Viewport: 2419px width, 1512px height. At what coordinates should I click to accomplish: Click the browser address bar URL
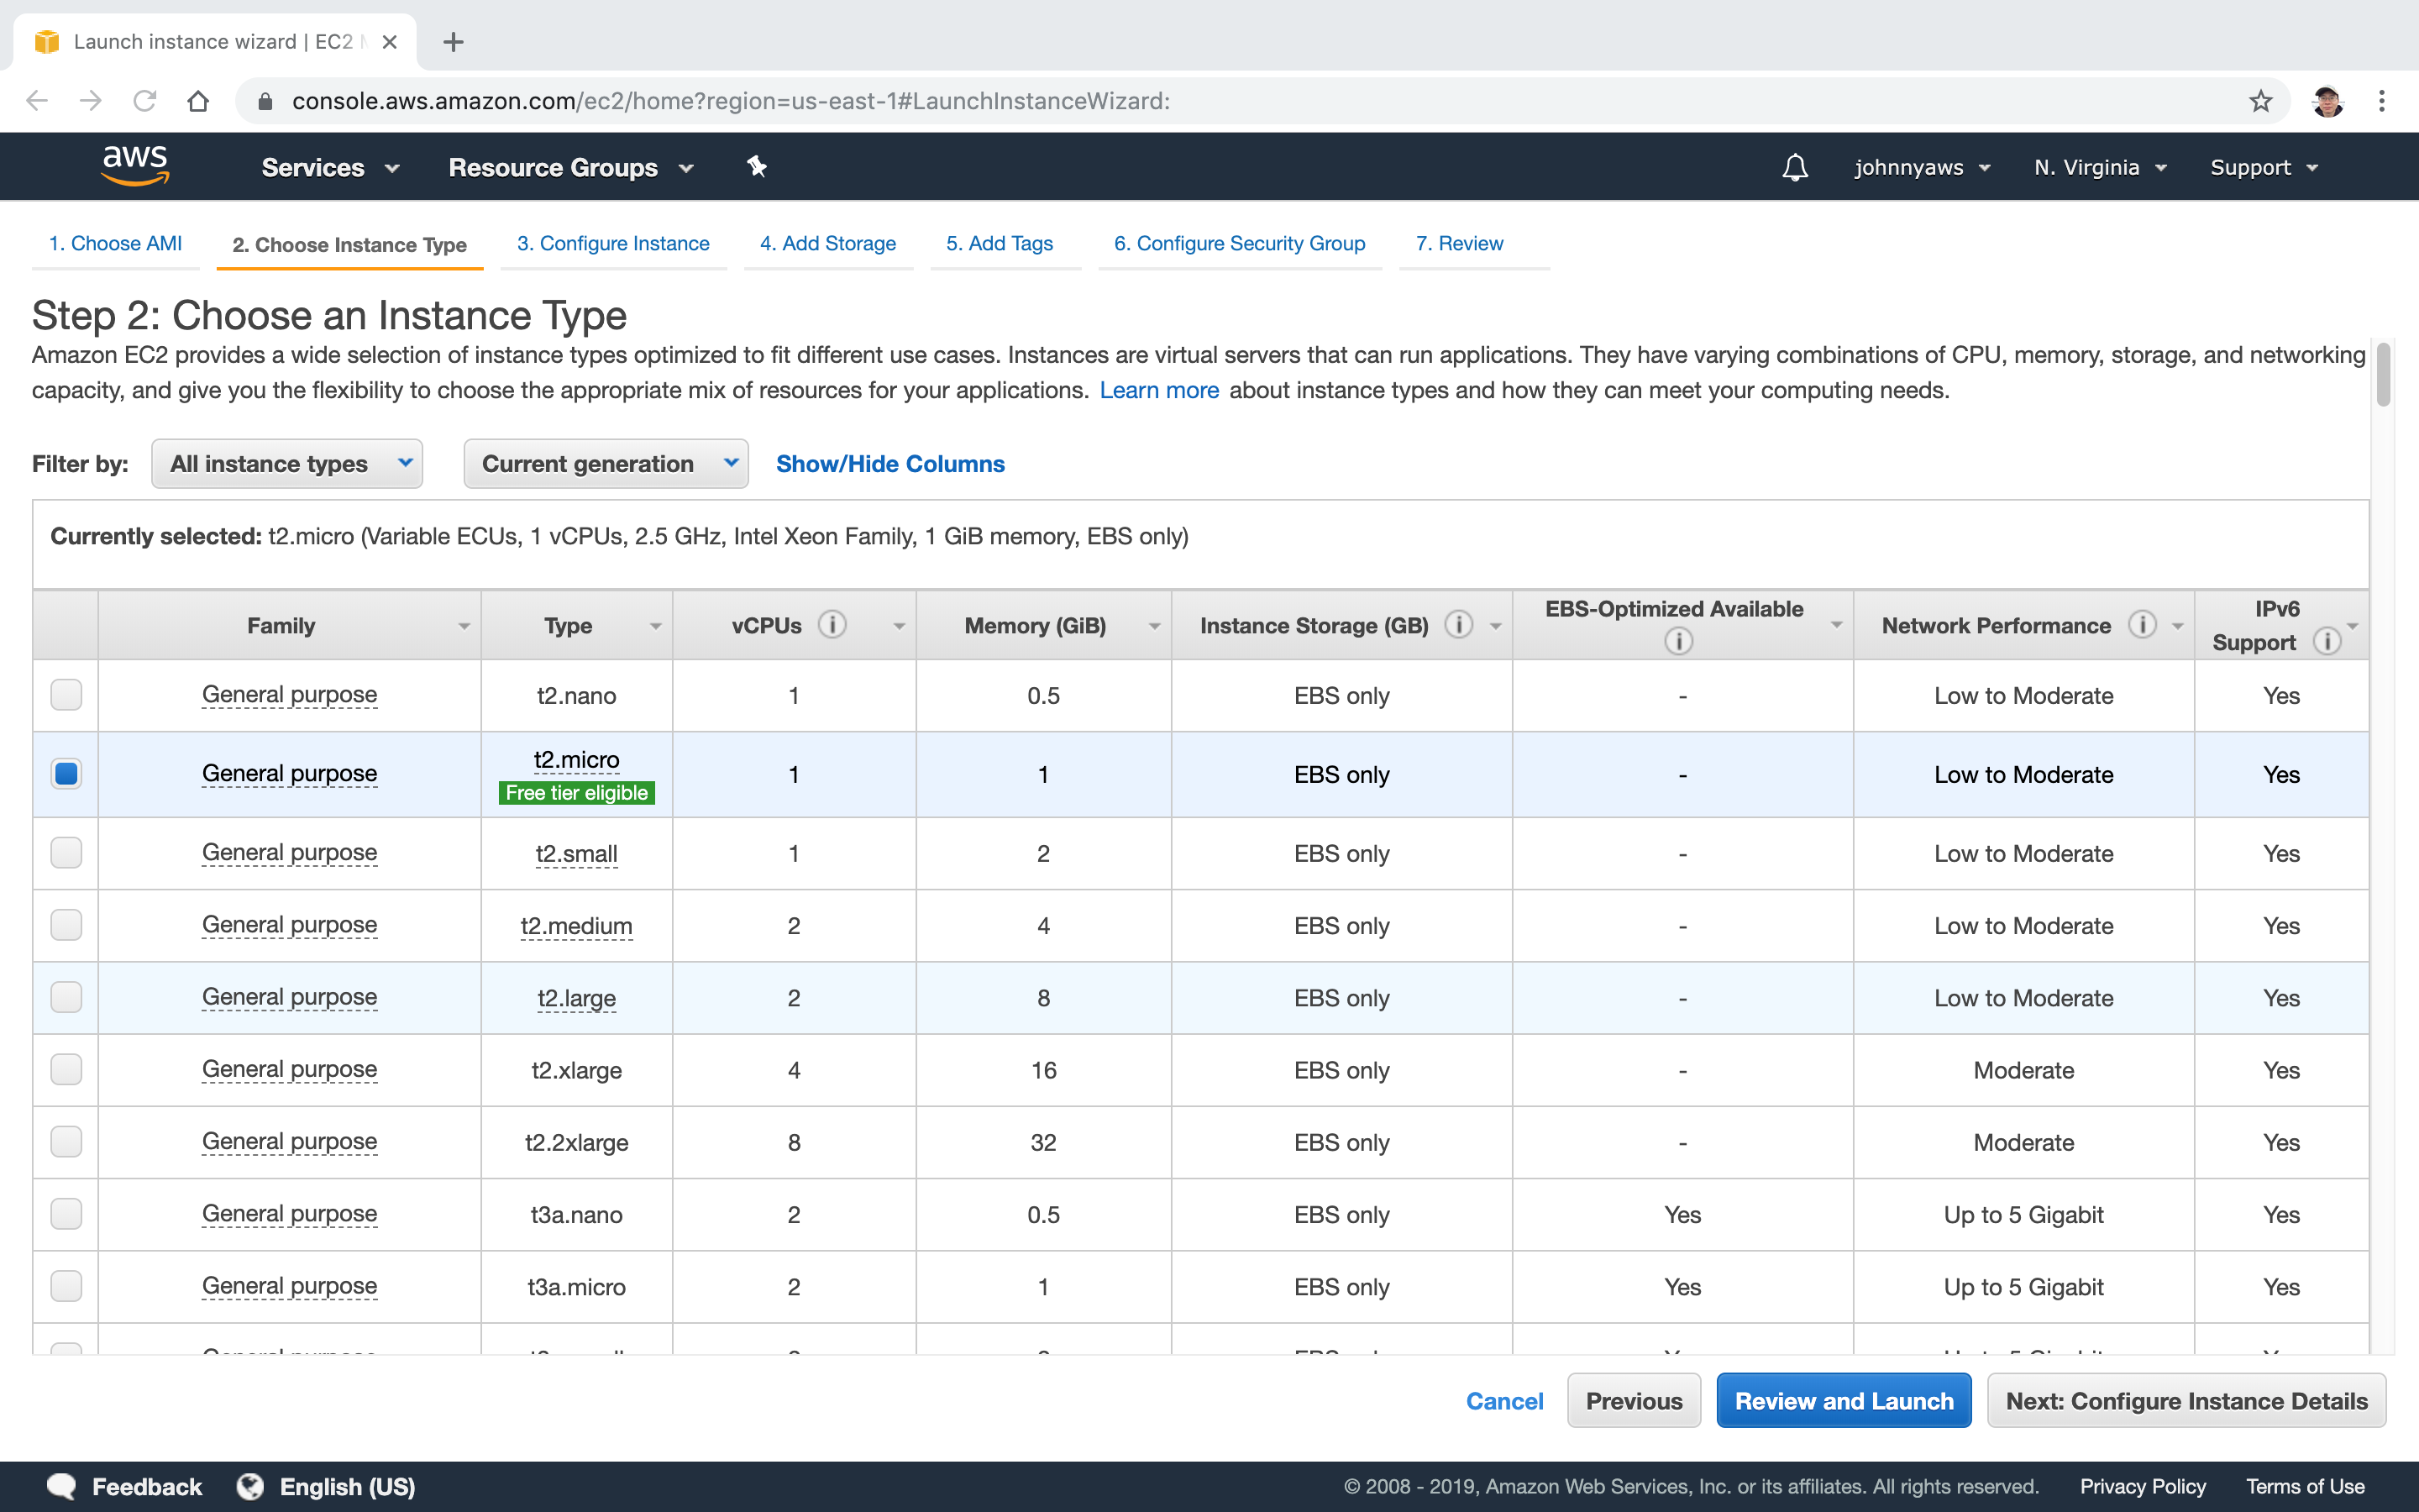(731, 101)
